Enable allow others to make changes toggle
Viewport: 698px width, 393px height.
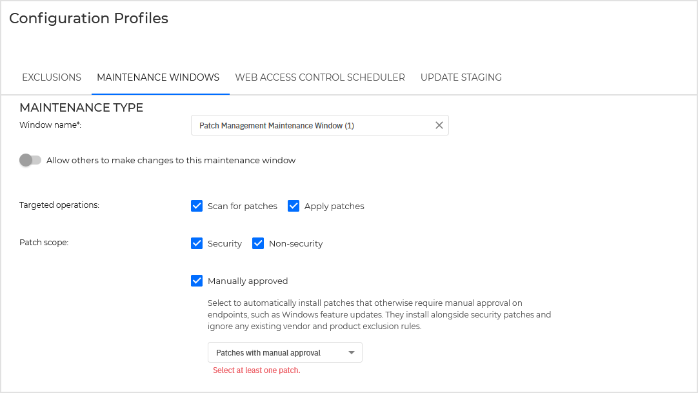[x=30, y=159]
